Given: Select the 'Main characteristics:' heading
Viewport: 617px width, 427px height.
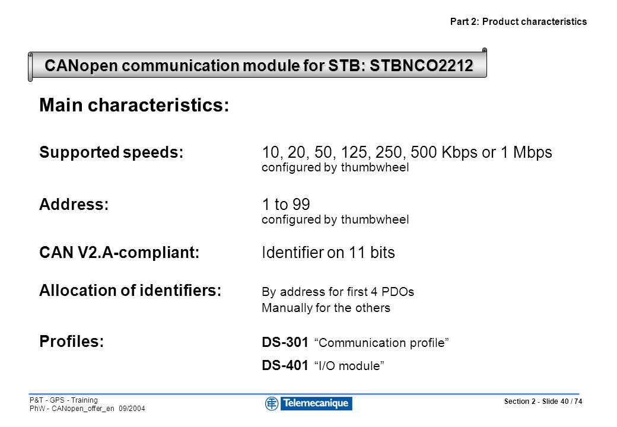Looking at the screenshot, I should click(x=134, y=106).
